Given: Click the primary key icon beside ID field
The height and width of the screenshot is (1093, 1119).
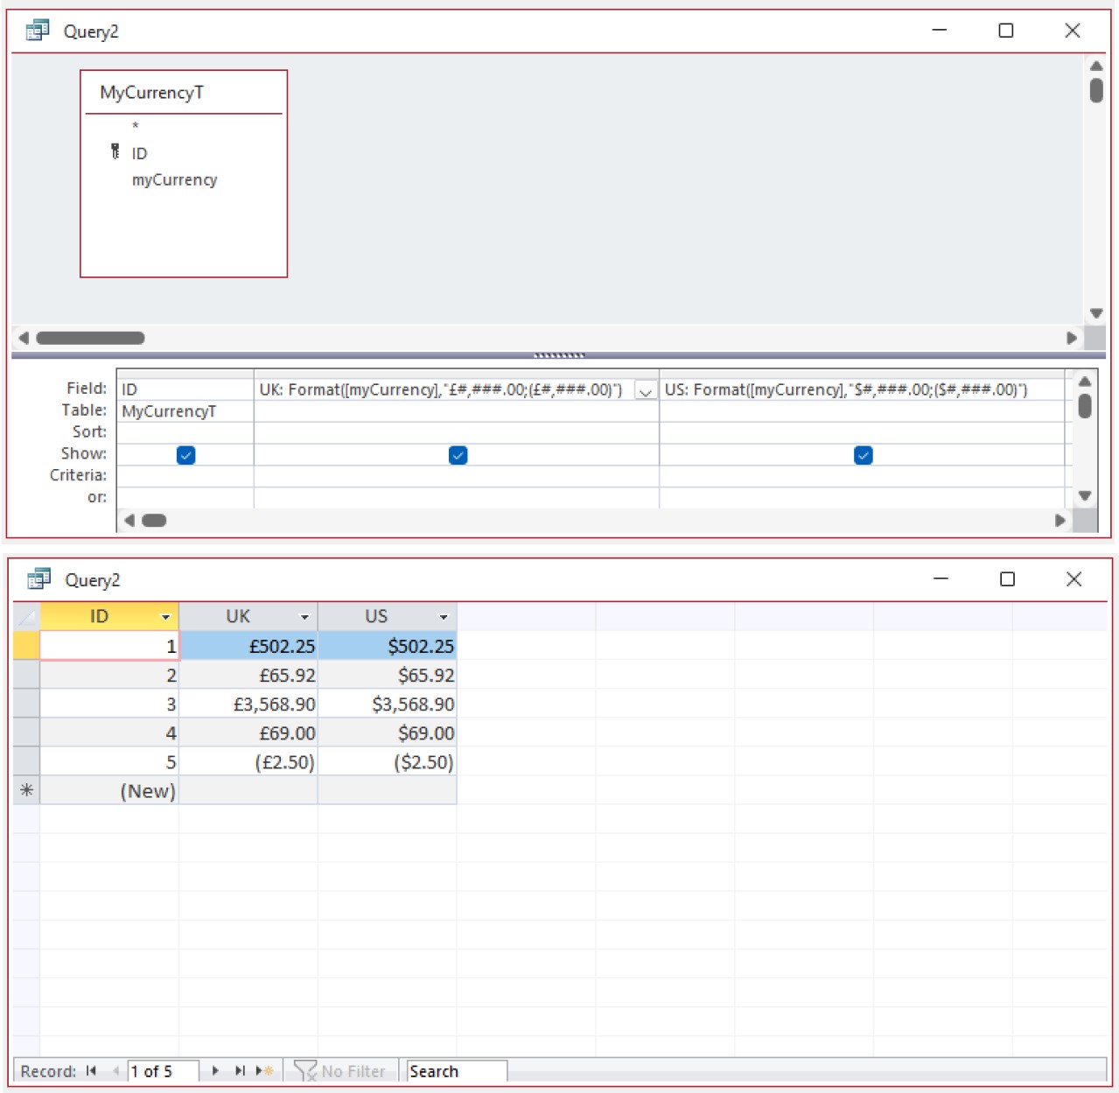Looking at the screenshot, I should 115,151.
